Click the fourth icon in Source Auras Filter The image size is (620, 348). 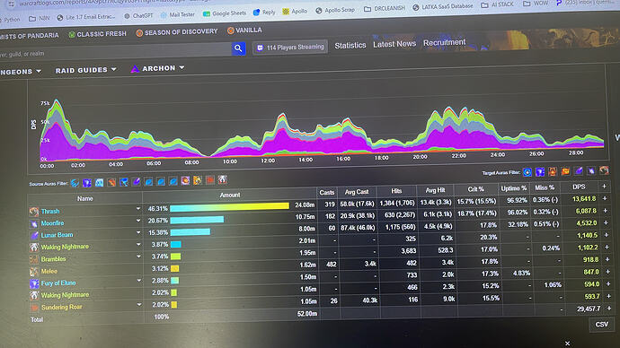(x=111, y=182)
